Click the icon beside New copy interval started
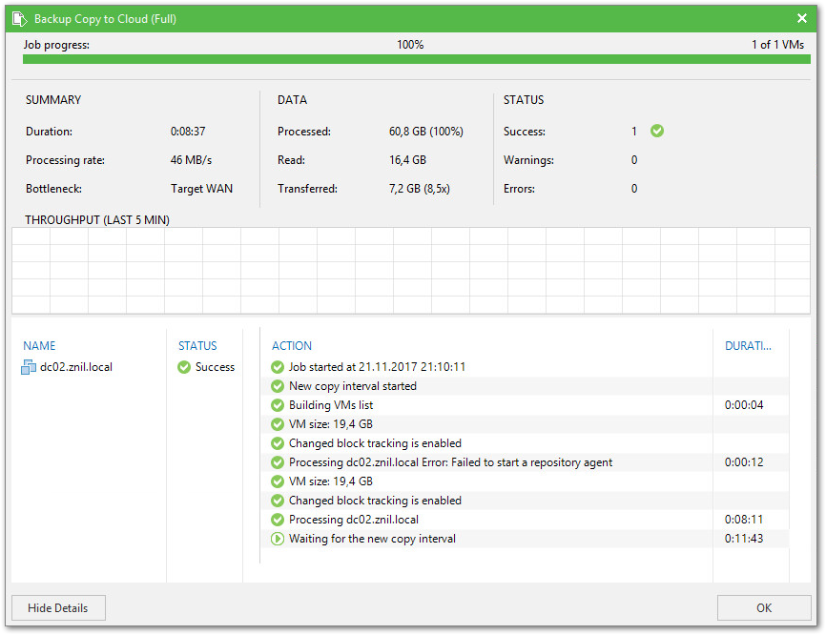Image resolution: width=826 pixels, height=635 pixels. click(278, 386)
